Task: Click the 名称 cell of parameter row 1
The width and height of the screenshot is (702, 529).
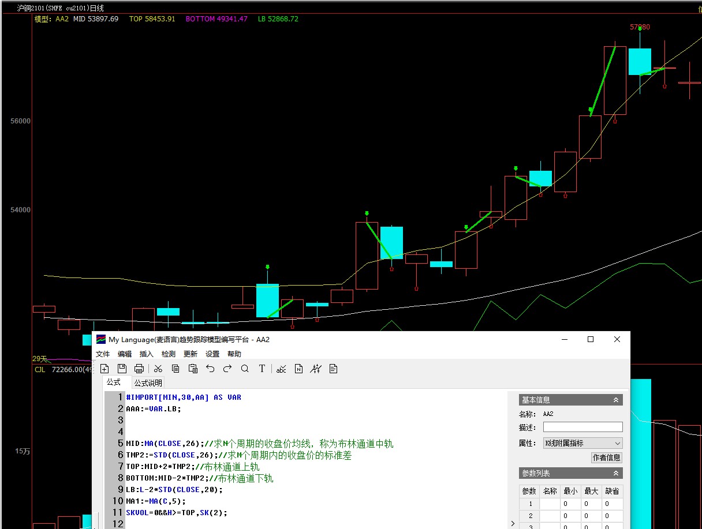Action: click(550, 504)
